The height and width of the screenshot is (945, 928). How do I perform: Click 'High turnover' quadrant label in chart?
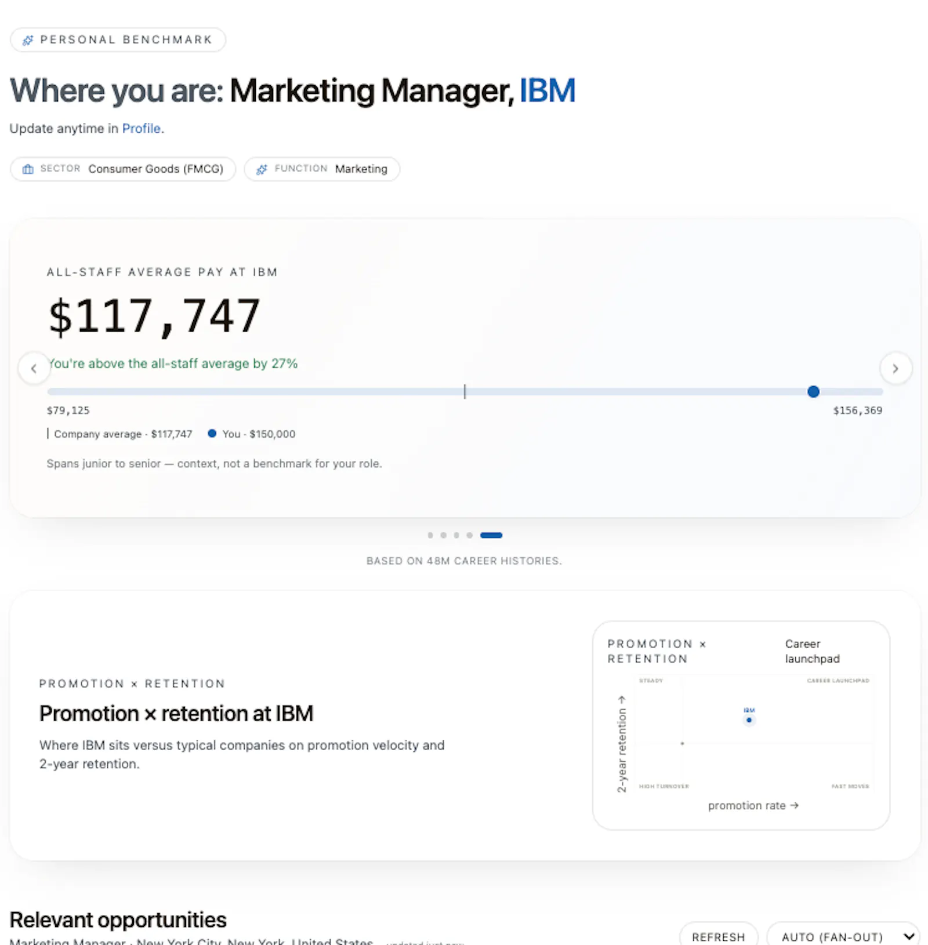[x=664, y=787]
